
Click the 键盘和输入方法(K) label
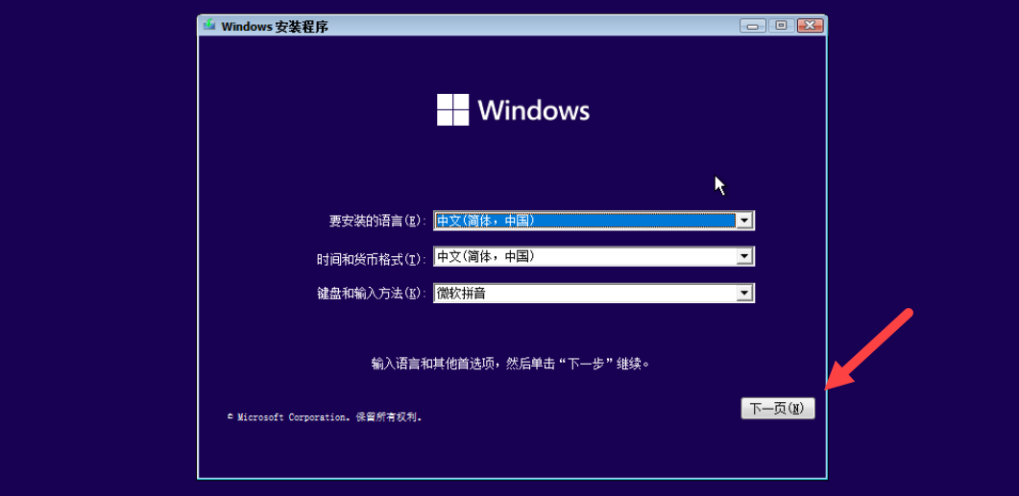click(371, 294)
